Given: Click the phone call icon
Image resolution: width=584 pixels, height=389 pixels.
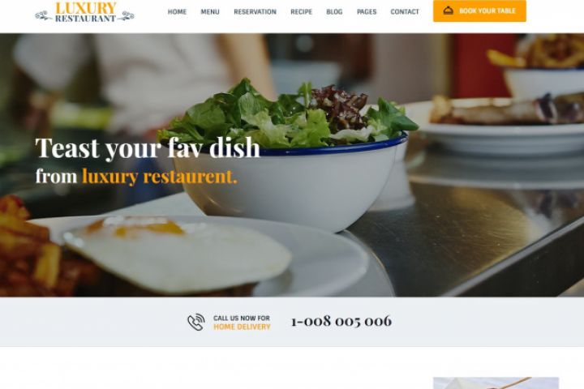Looking at the screenshot, I should (x=196, y=322).
